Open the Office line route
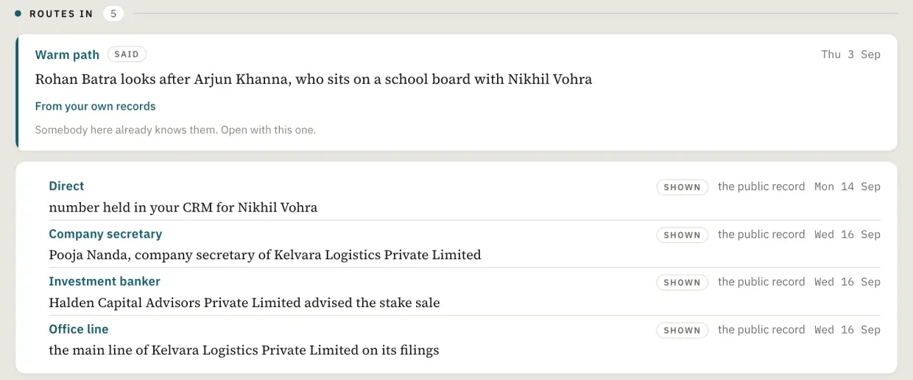The width and height of the screenshot is (913, 380). (79, 329)
